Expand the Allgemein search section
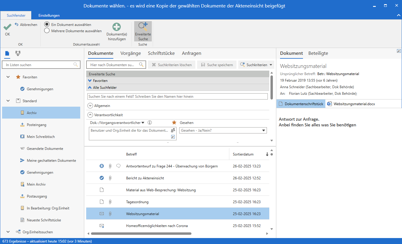This screenshot has width=402, height=244. [90, 105]
